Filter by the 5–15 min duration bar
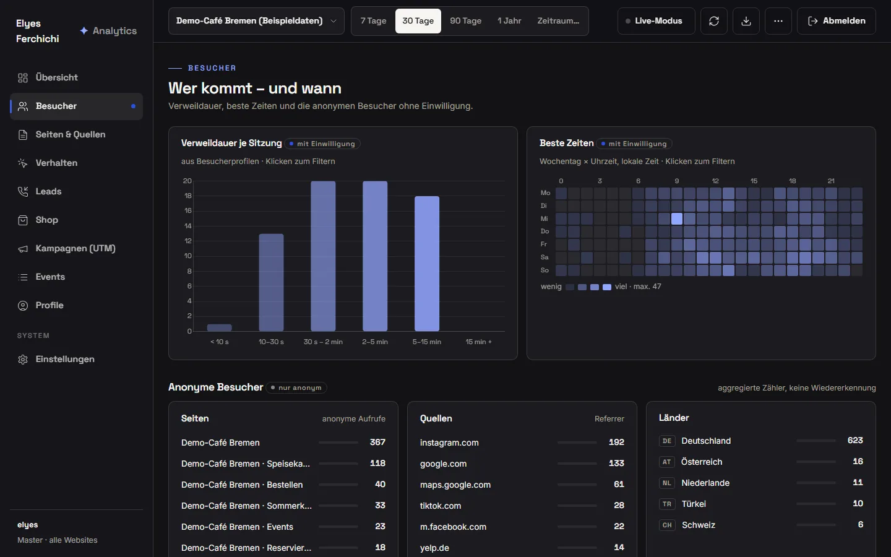This screenshot has width=891, height=557. 427,264
